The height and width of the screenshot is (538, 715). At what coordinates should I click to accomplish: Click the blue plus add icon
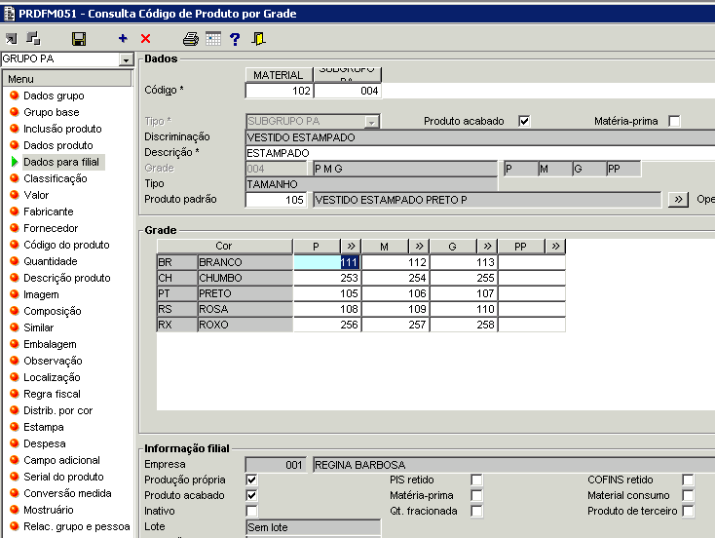pyautogui.click(x=123, y=39)
